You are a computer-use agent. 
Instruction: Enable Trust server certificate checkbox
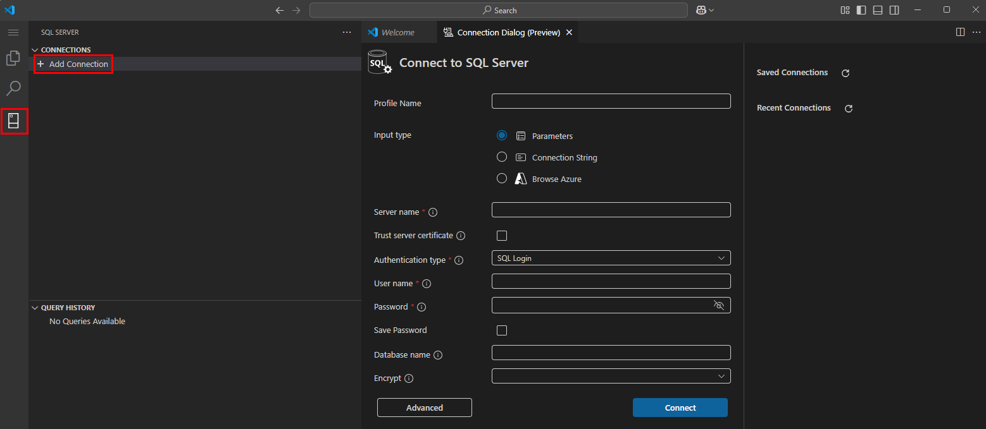click(x=502, y=236)
